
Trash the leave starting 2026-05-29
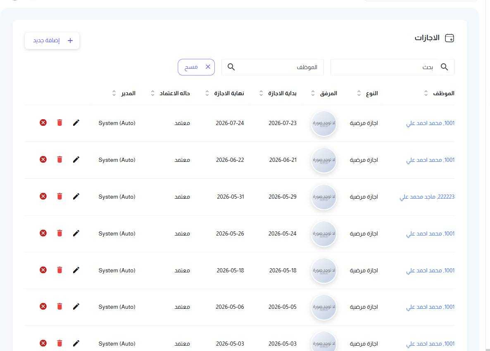click(x=59, y=196)
